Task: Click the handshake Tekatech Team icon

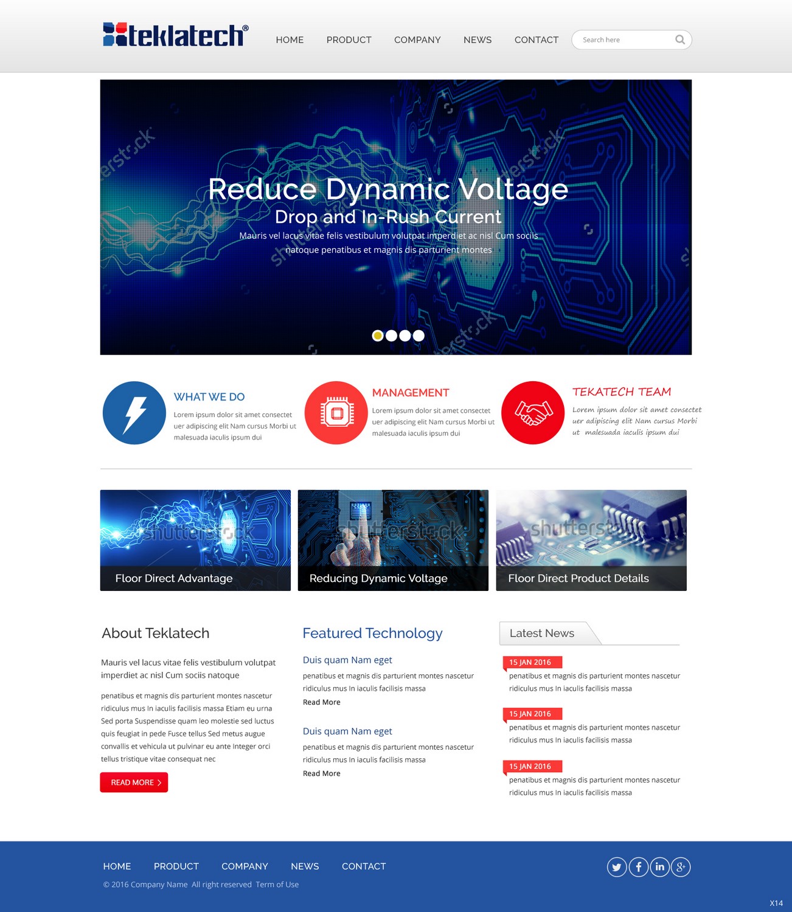Action: coord(533,413)
